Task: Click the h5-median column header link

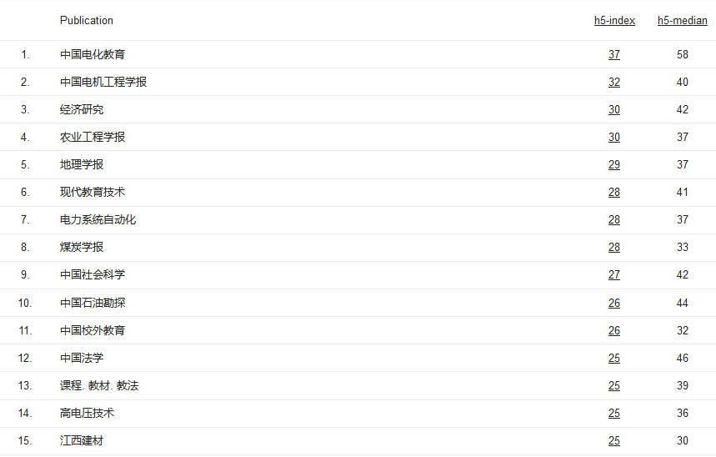Action: [682, 21]
